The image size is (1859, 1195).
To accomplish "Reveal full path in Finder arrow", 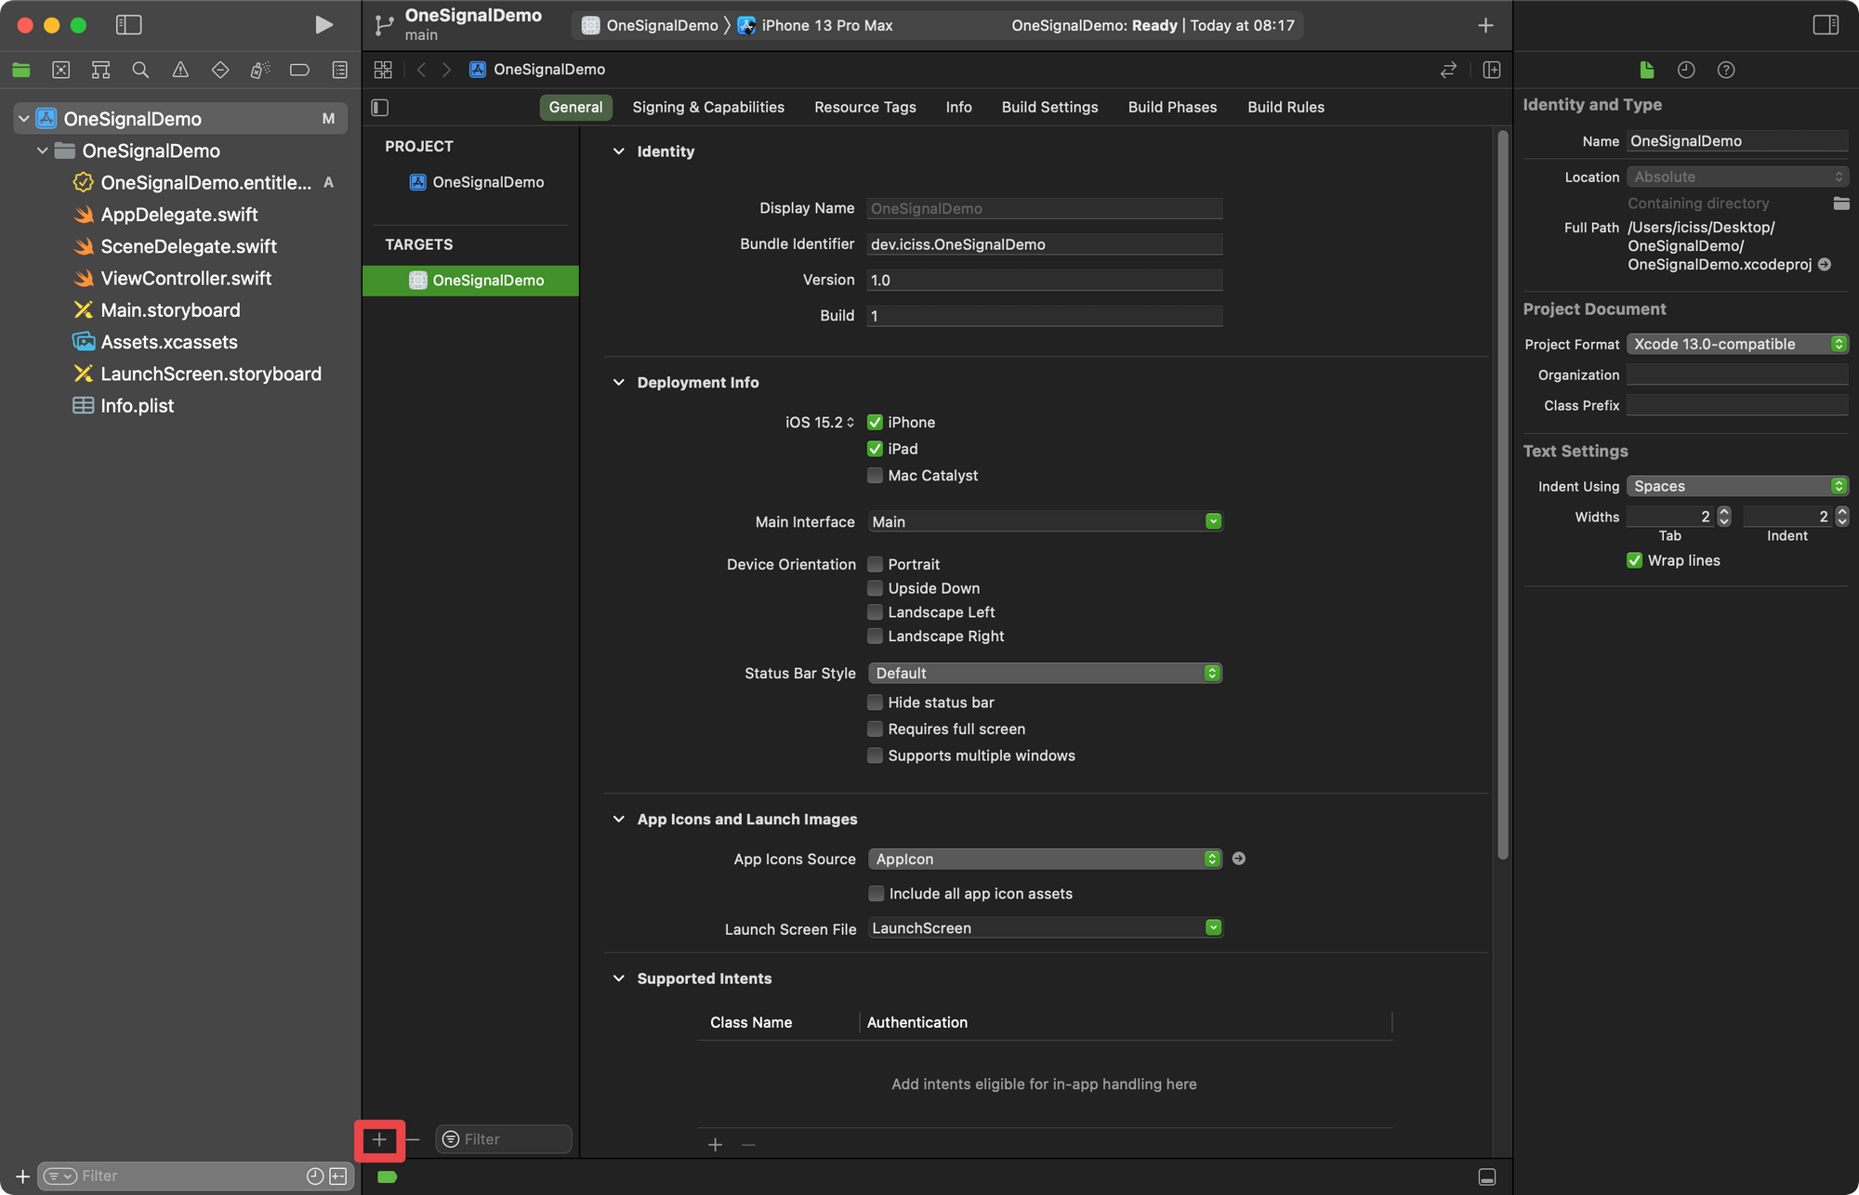I will click(1825, 265).
